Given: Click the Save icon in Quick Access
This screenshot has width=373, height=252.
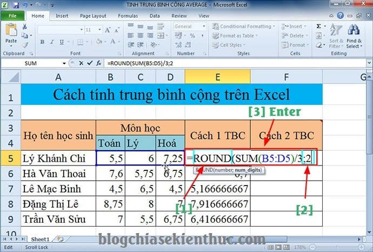Looking at the screenshot, I should 16,5.
